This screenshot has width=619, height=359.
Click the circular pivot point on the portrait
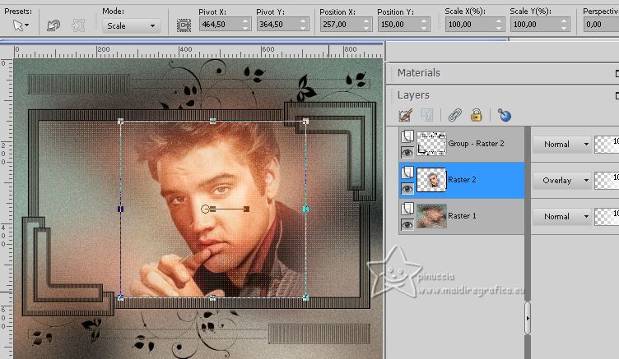205,209
